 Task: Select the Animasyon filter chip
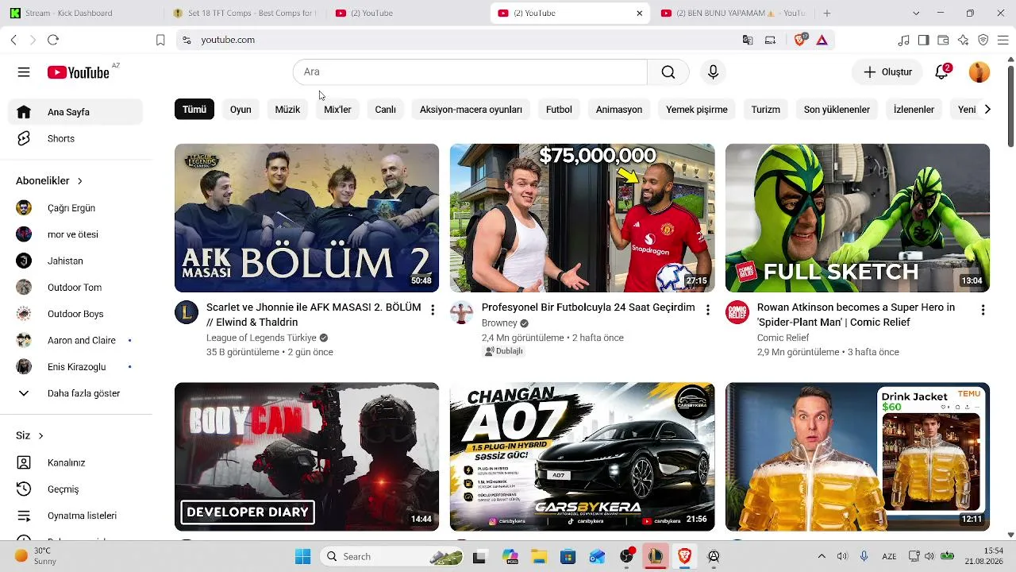point(619,110)
